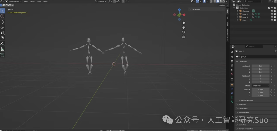Open Global transform orientation dropdown
Screen dimensions: 277x131
click(101, 1)
